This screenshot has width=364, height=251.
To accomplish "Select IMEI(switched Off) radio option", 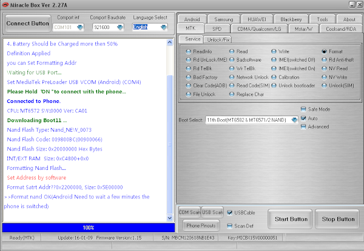I will pyautogui.click(x=274, y=60).
